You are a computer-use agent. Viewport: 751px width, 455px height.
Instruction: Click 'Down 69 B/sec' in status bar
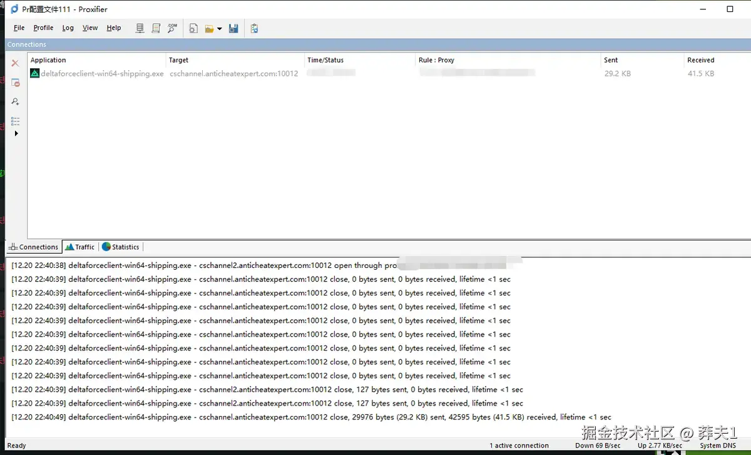598,446
